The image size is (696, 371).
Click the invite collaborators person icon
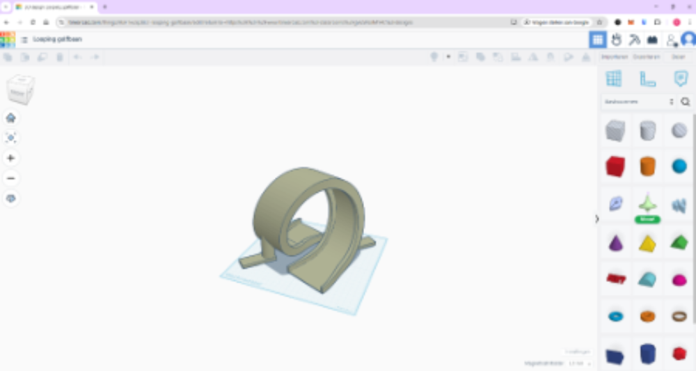coord(671,40)
